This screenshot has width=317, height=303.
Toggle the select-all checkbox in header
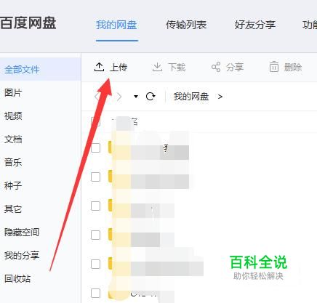(x=95, y=121)
